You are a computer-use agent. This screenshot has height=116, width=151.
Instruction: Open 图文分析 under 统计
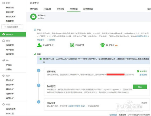(10, 85)
